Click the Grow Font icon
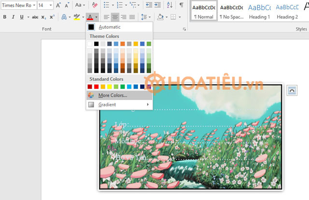Viewport: 309px width, 200px height. coord(58,5)
